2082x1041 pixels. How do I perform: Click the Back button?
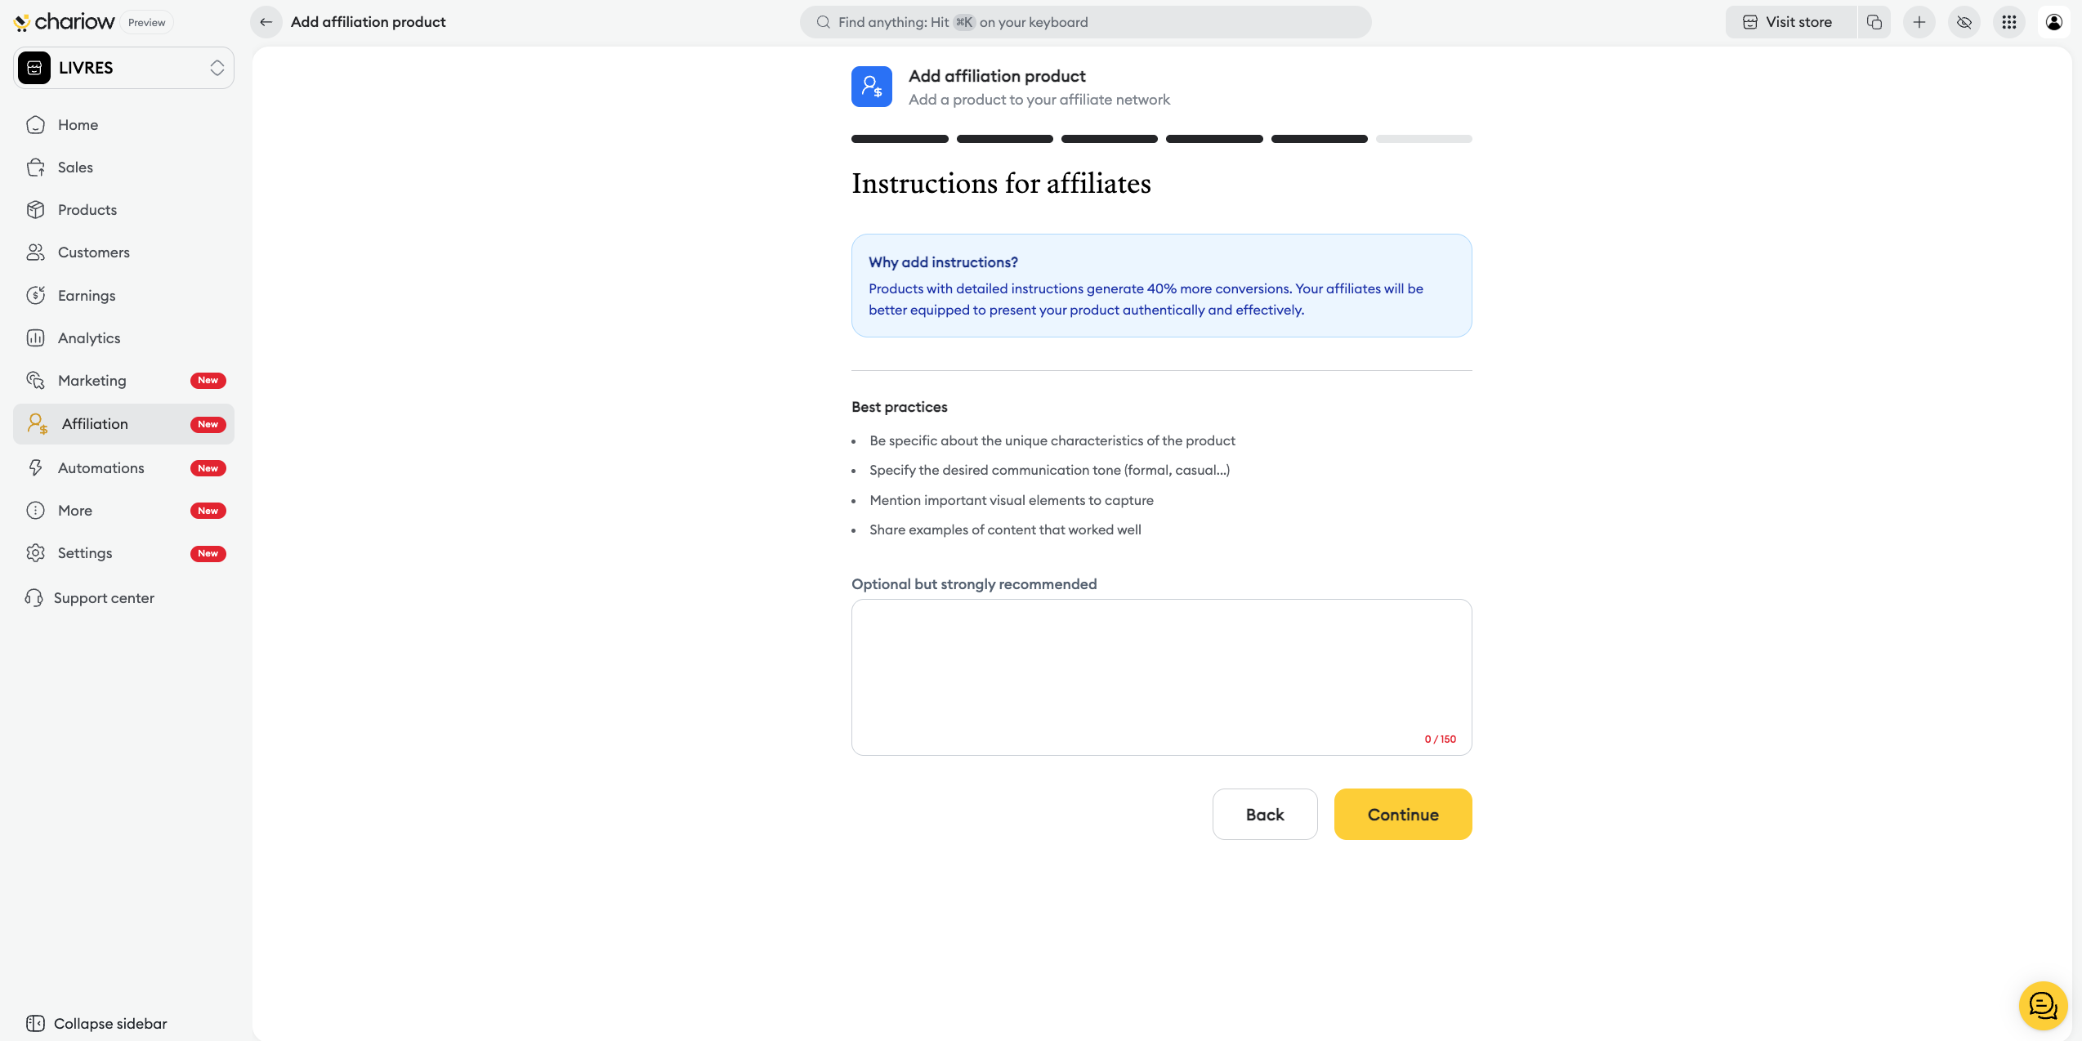click(1264, 814)
